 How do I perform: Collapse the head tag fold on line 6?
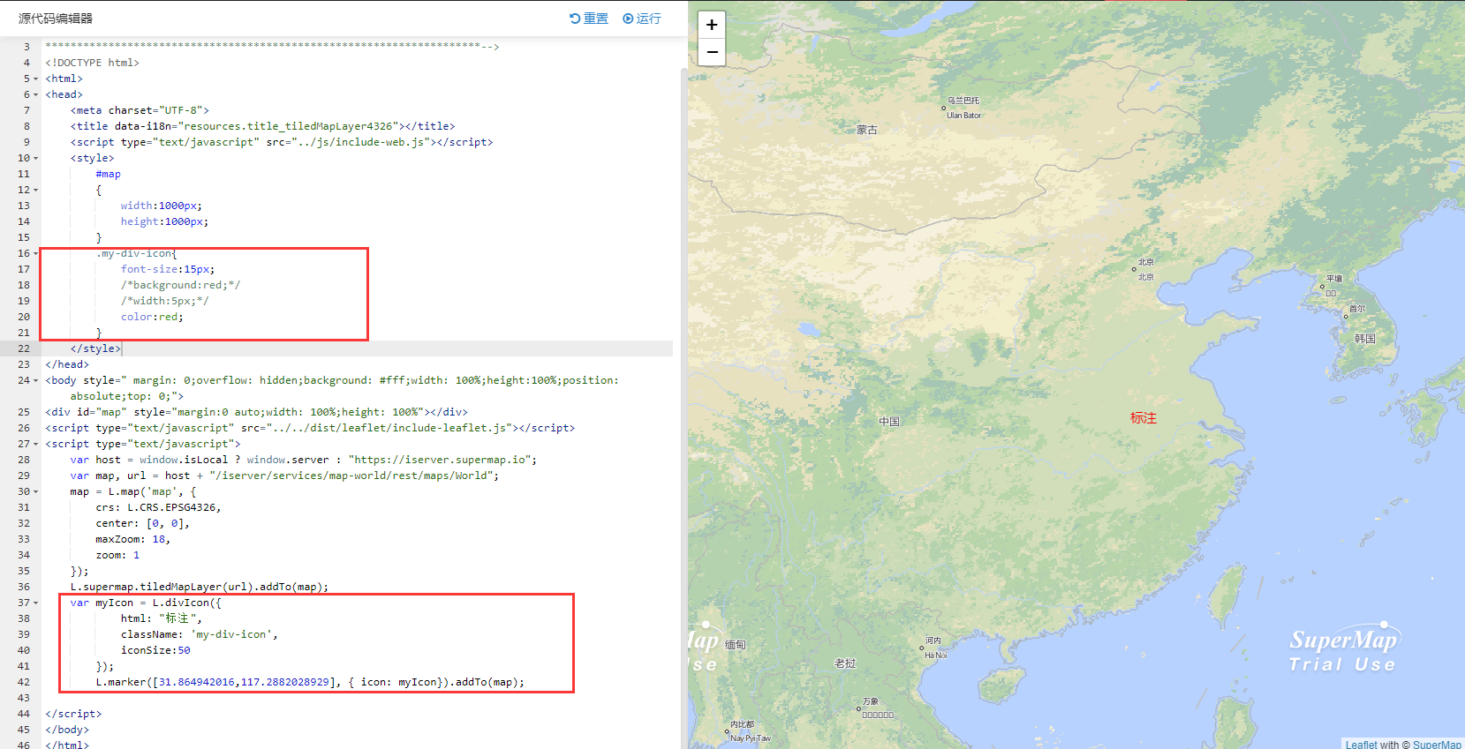(36, 94)
